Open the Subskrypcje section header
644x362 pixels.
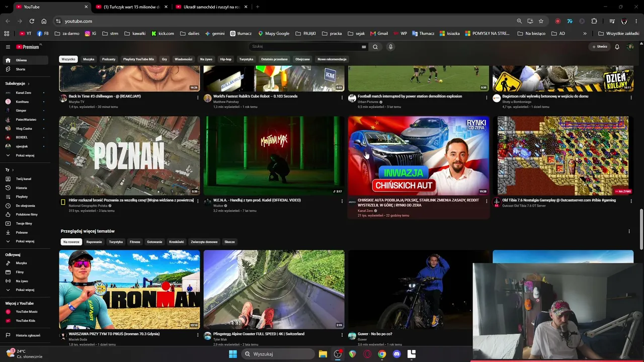(17, 83)
